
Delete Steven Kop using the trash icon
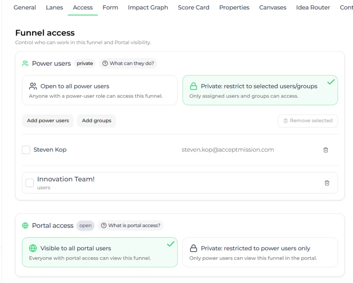pyautogui.click(x=325, y=150)
